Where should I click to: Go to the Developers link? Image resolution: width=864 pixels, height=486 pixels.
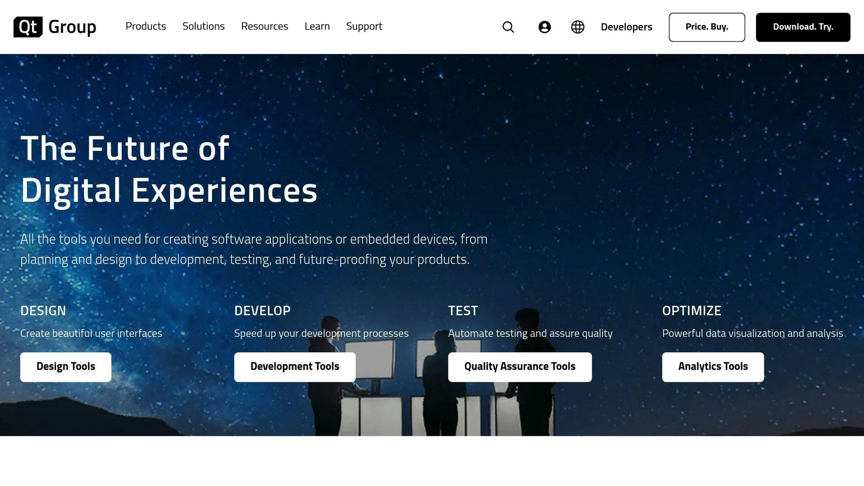626,27
